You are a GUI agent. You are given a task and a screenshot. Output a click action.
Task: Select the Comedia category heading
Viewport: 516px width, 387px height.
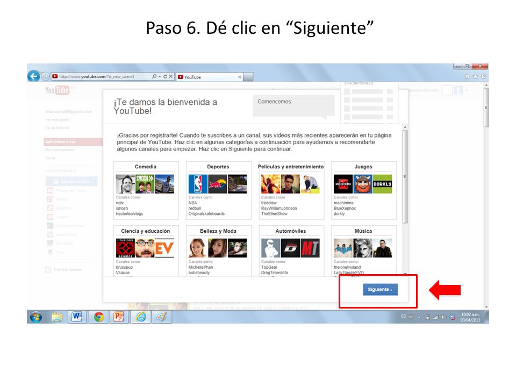tap(146, 167)
